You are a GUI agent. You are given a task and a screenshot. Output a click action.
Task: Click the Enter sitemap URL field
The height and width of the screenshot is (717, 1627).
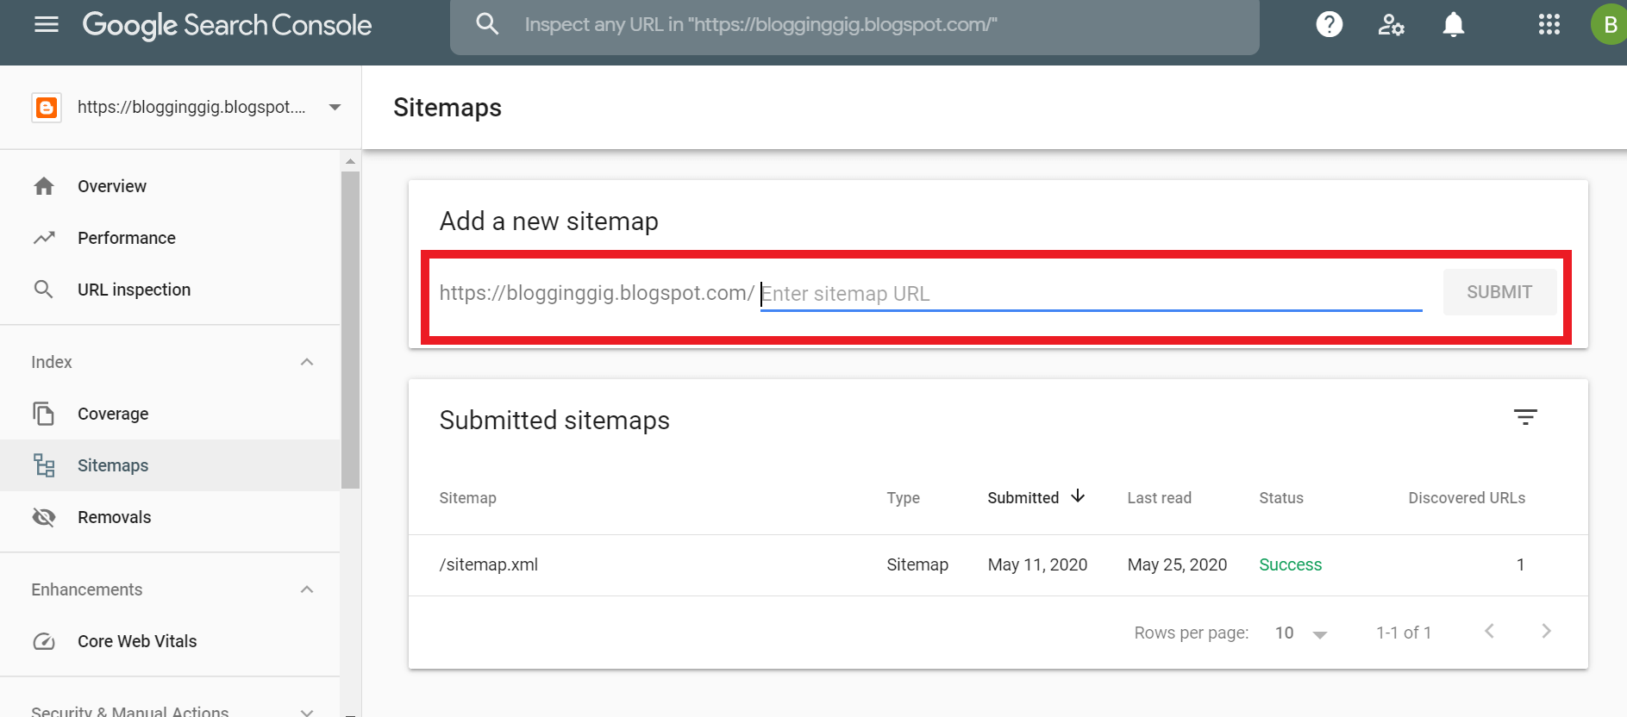tap(1091, 293)
